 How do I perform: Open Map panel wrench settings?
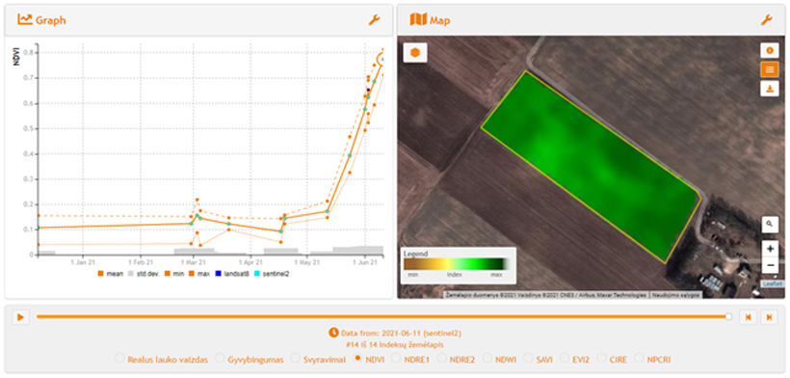coord(766,20)
